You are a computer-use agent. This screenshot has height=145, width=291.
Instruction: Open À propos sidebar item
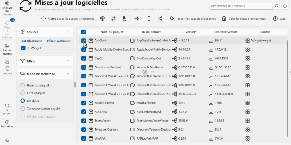pyautogui.click(x=7, y=109)
